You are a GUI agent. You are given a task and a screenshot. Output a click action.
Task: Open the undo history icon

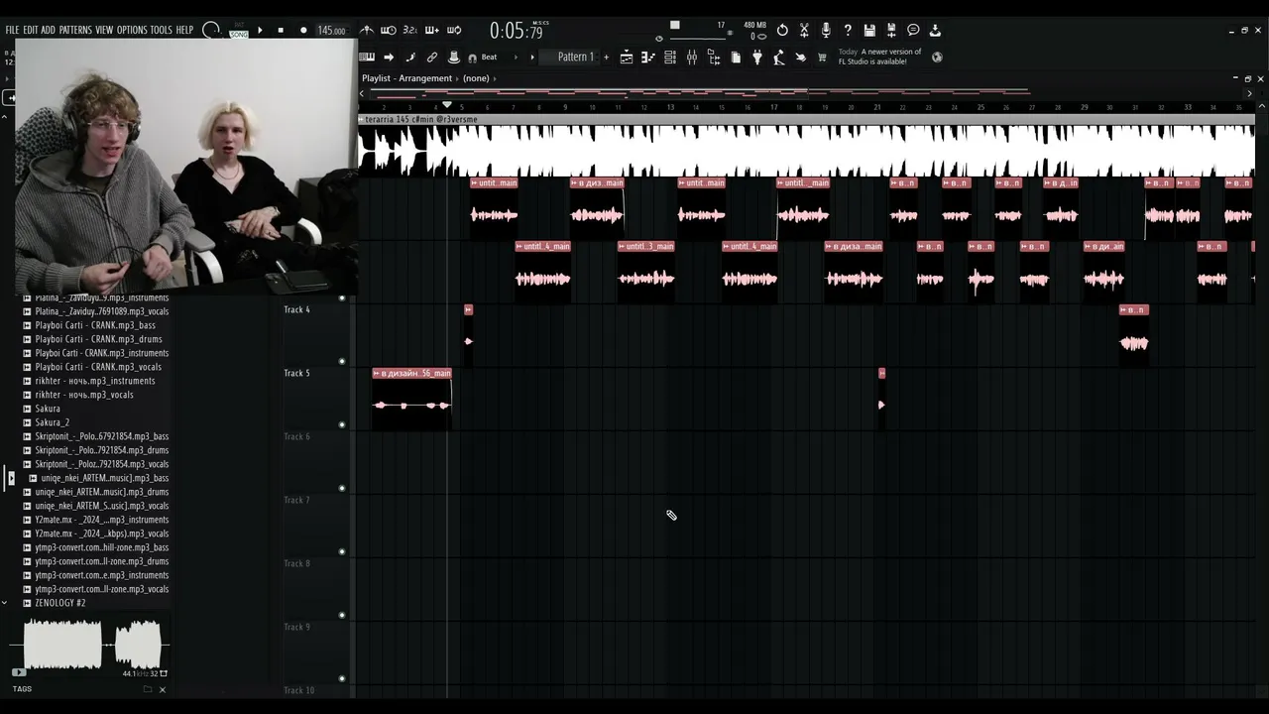tap(782, 31)
